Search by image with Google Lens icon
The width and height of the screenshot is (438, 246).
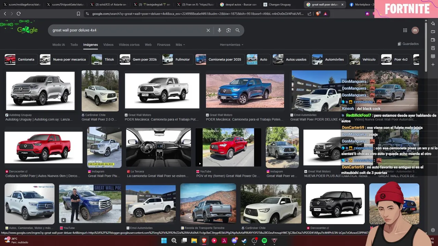point(229,30)
